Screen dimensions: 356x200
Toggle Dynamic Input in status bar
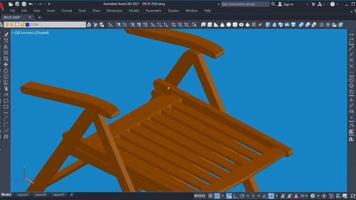(x=229, y=196)
